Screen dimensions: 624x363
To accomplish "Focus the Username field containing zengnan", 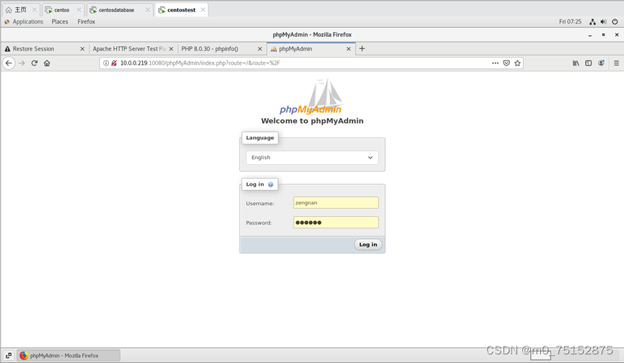I will (x=336, y=202).
